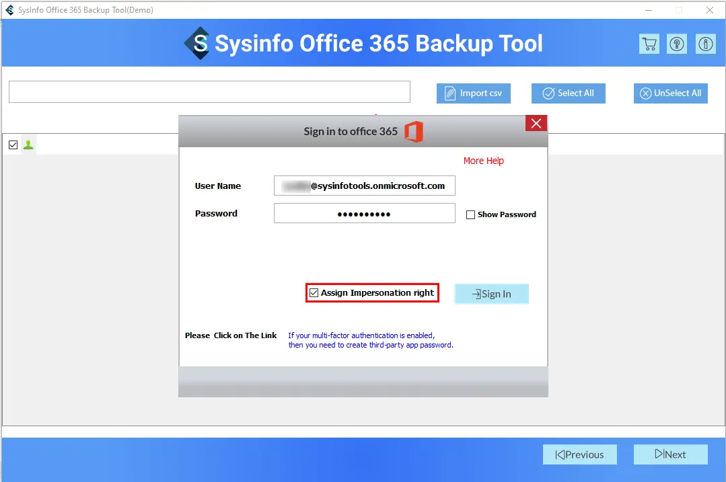Click the Sysinfo logo in header
Viewport: 726px width, 482px height.
click(x=196, y=43)
